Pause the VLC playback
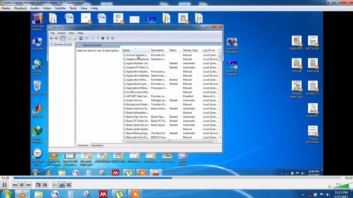This screenshot has height=198, width=353. coord(4,185)
